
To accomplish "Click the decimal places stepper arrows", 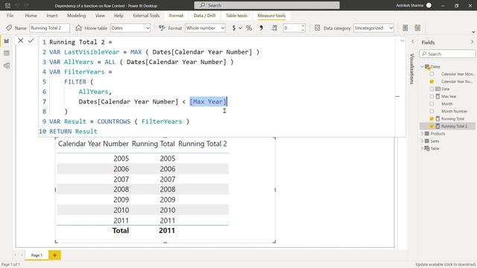I will [303, 28].
